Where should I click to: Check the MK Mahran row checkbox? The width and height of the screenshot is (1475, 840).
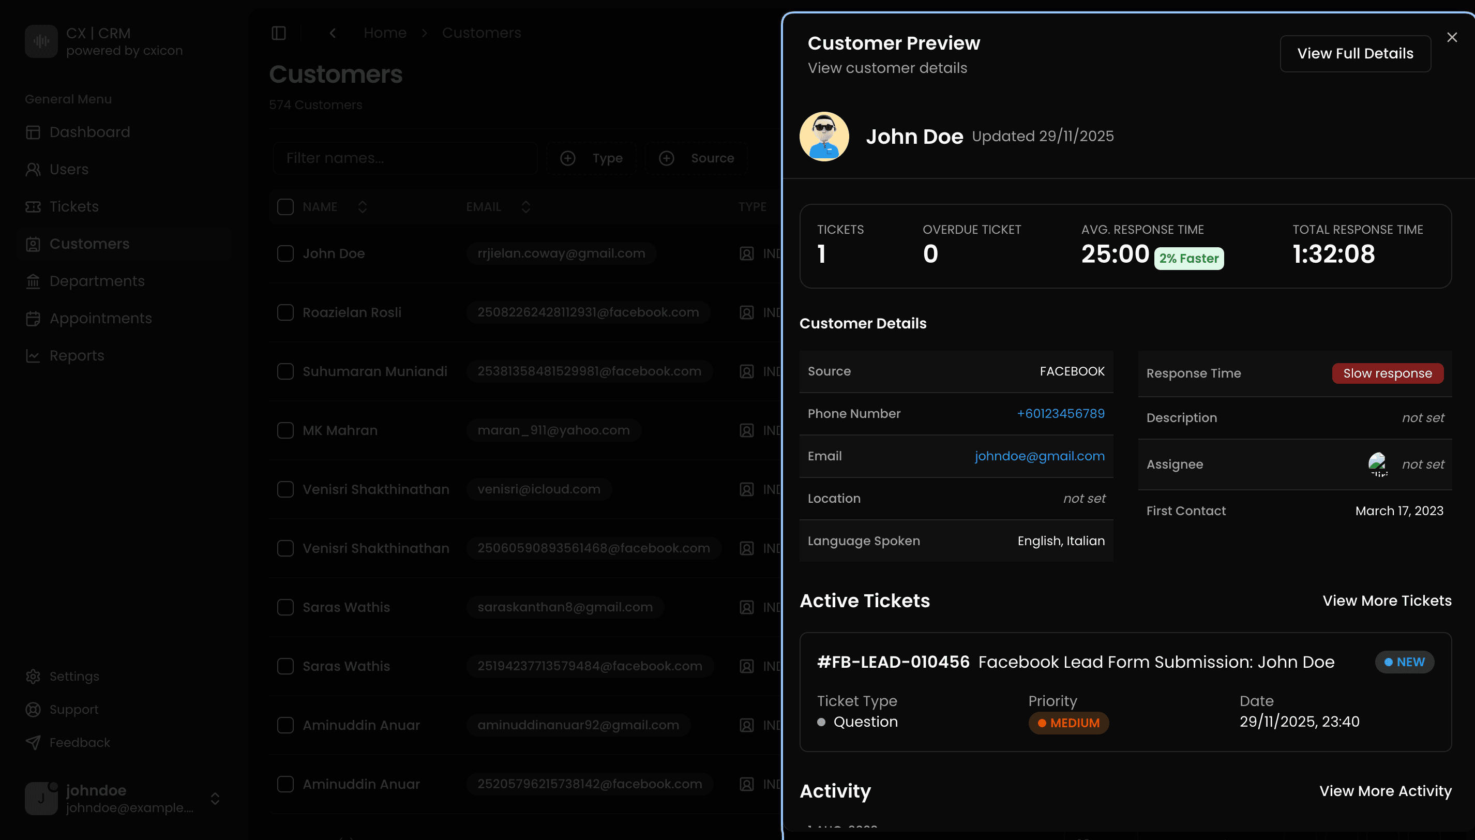(x=285, y=430)
